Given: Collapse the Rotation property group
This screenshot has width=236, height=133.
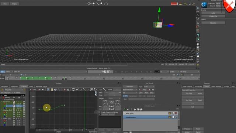Looking at the screenshot, I should pyautogui.click(x=1, y=110).
